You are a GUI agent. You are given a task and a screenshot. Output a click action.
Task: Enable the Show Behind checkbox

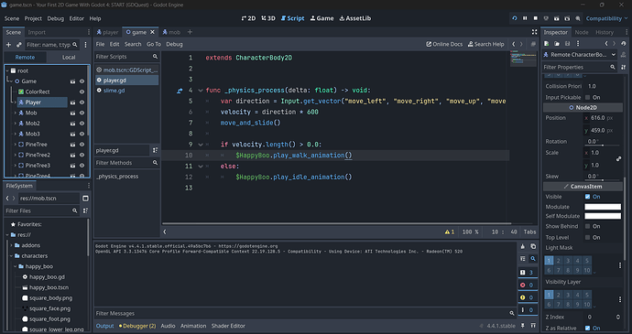(x=588, y=226)
